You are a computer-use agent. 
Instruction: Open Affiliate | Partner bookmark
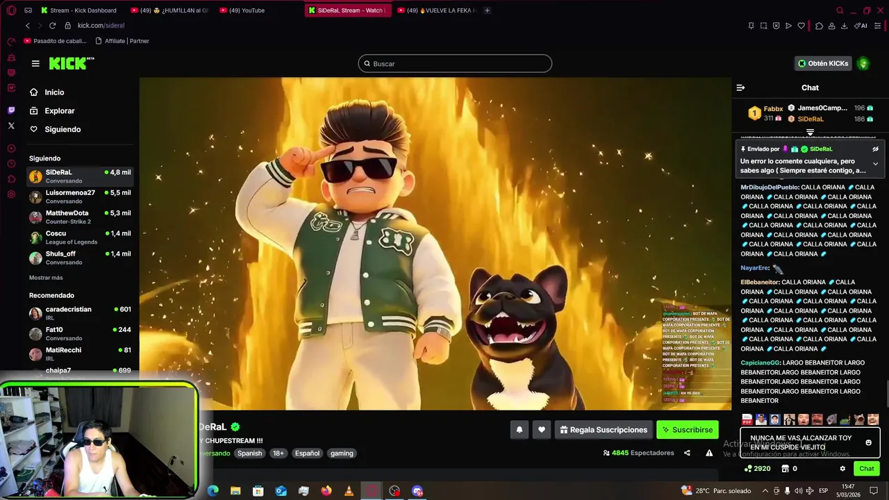[x=122, y=41]
